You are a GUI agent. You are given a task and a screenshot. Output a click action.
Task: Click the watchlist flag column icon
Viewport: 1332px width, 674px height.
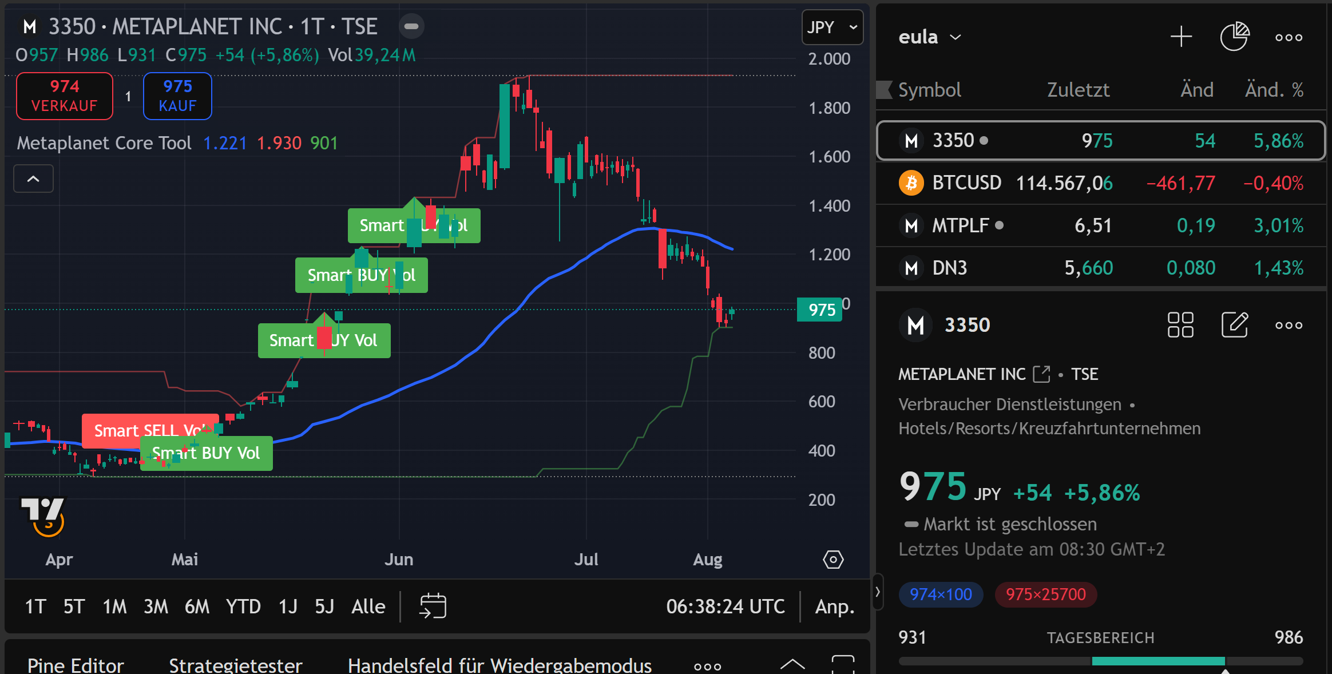[885, 90]
